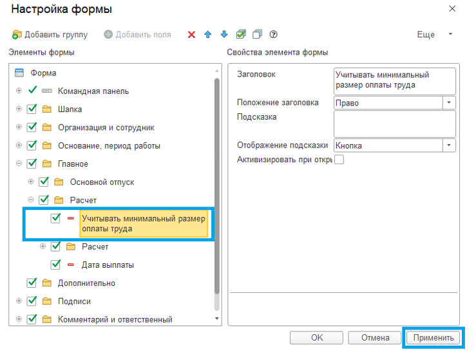Expand Основание, период работы group
The image size is (476, 356).
19,145
